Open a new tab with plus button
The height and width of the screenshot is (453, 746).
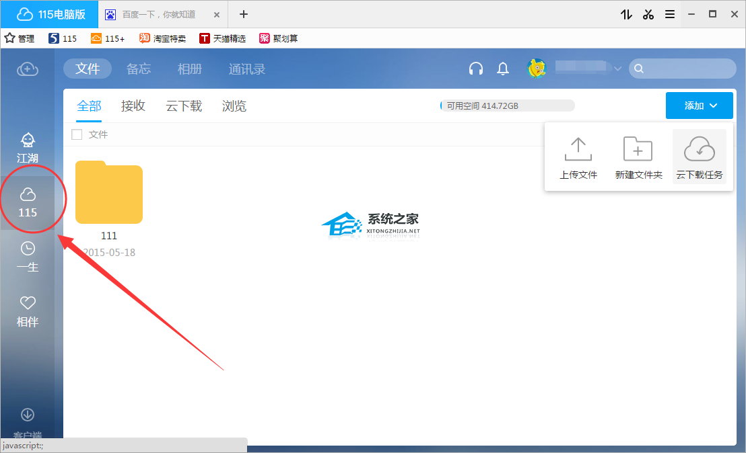pos(244,14)
